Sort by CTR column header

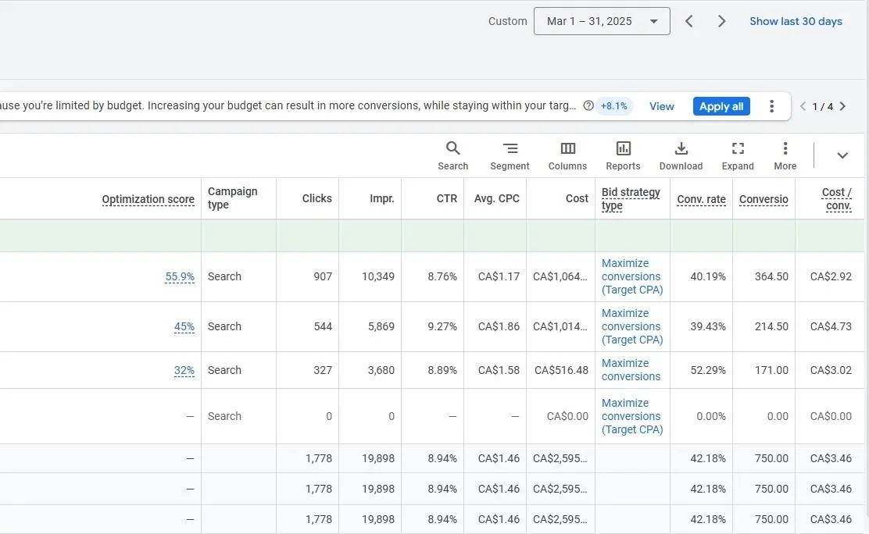(447, 198)
